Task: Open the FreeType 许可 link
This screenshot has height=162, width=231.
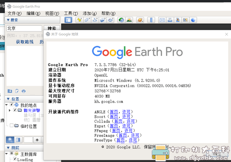Action: (x=133, y=140)
